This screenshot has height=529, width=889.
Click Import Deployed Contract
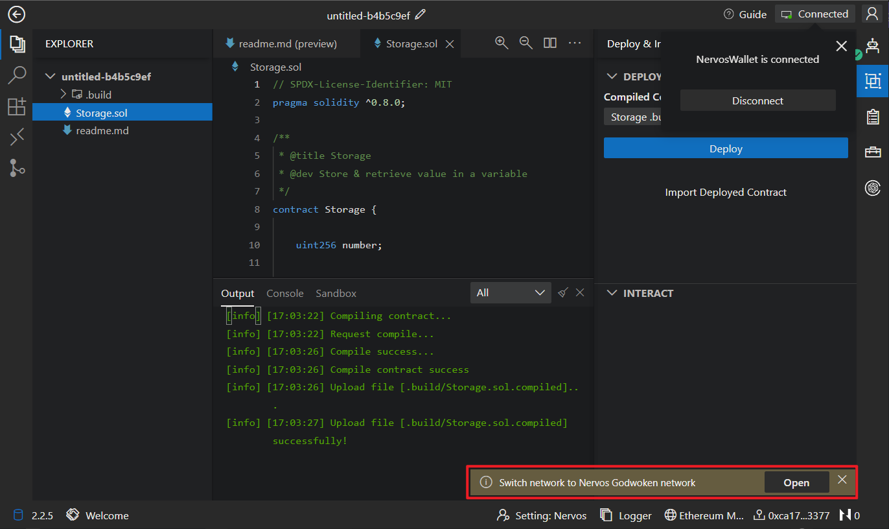726,192
